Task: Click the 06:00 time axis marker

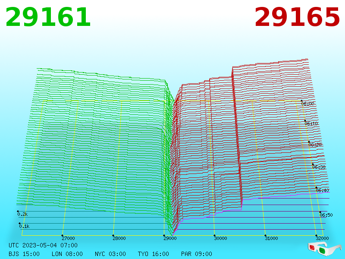Action: click(x=307, y=104)
